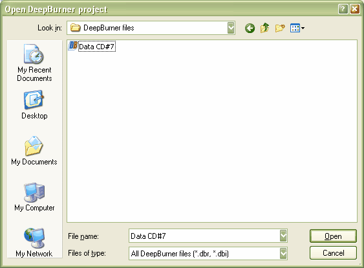
Task: Expand the Look in dropdown
Action: click(231, 28)
